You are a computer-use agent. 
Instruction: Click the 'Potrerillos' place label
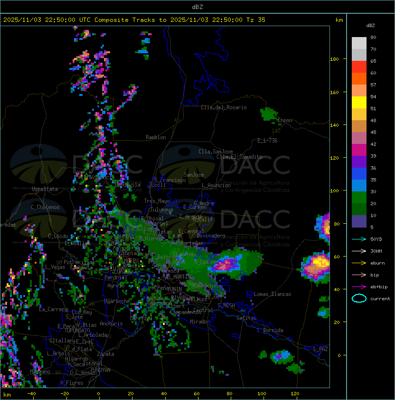point(79,262)
